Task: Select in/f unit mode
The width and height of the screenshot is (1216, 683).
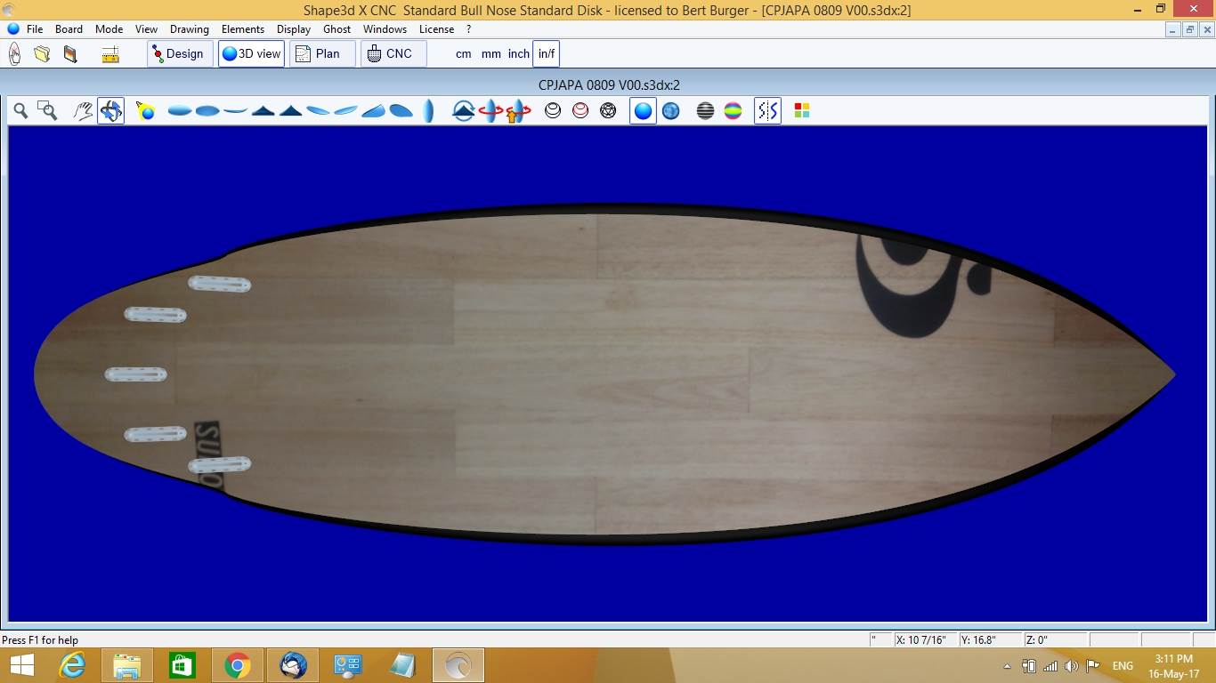Action: [x=546, y=53]
